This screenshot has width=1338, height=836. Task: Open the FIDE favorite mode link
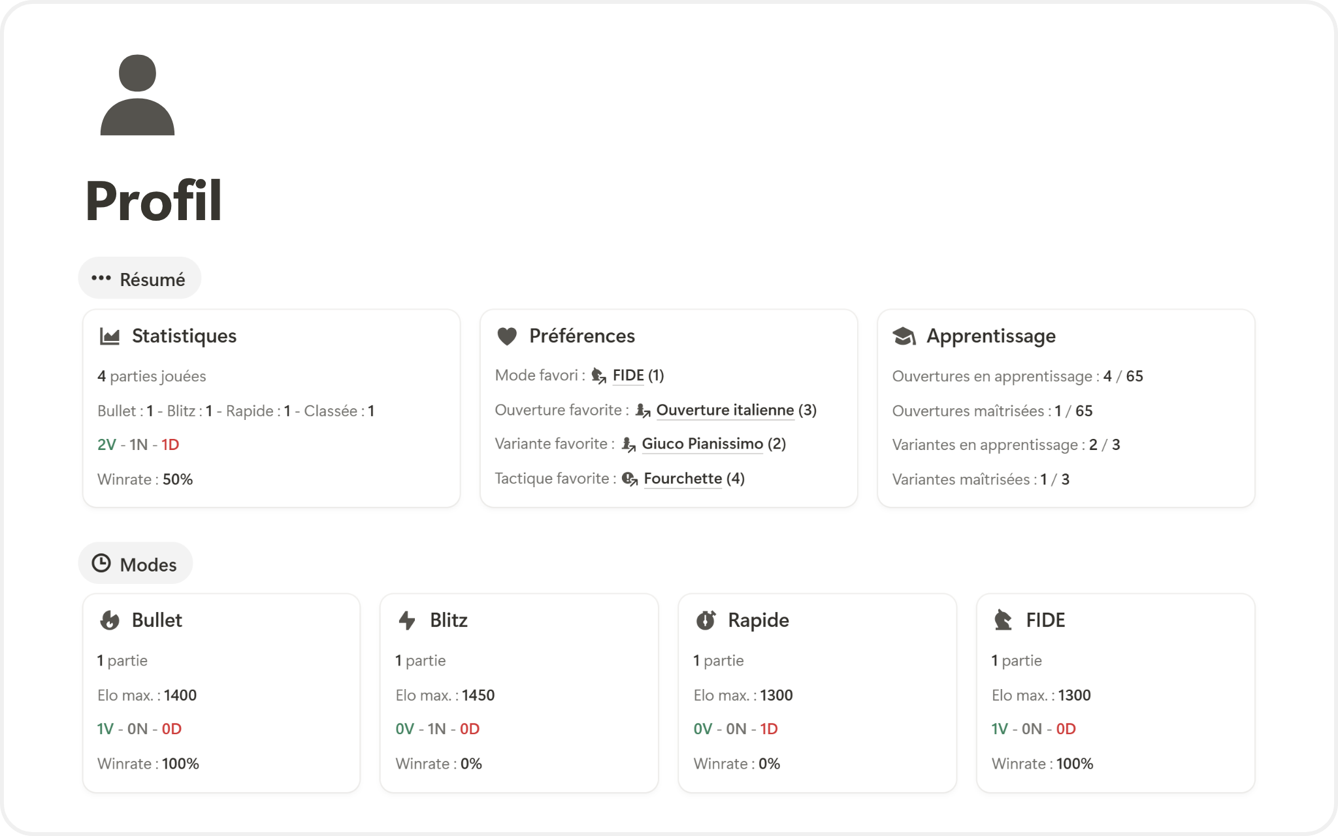[x=628, y=376]
